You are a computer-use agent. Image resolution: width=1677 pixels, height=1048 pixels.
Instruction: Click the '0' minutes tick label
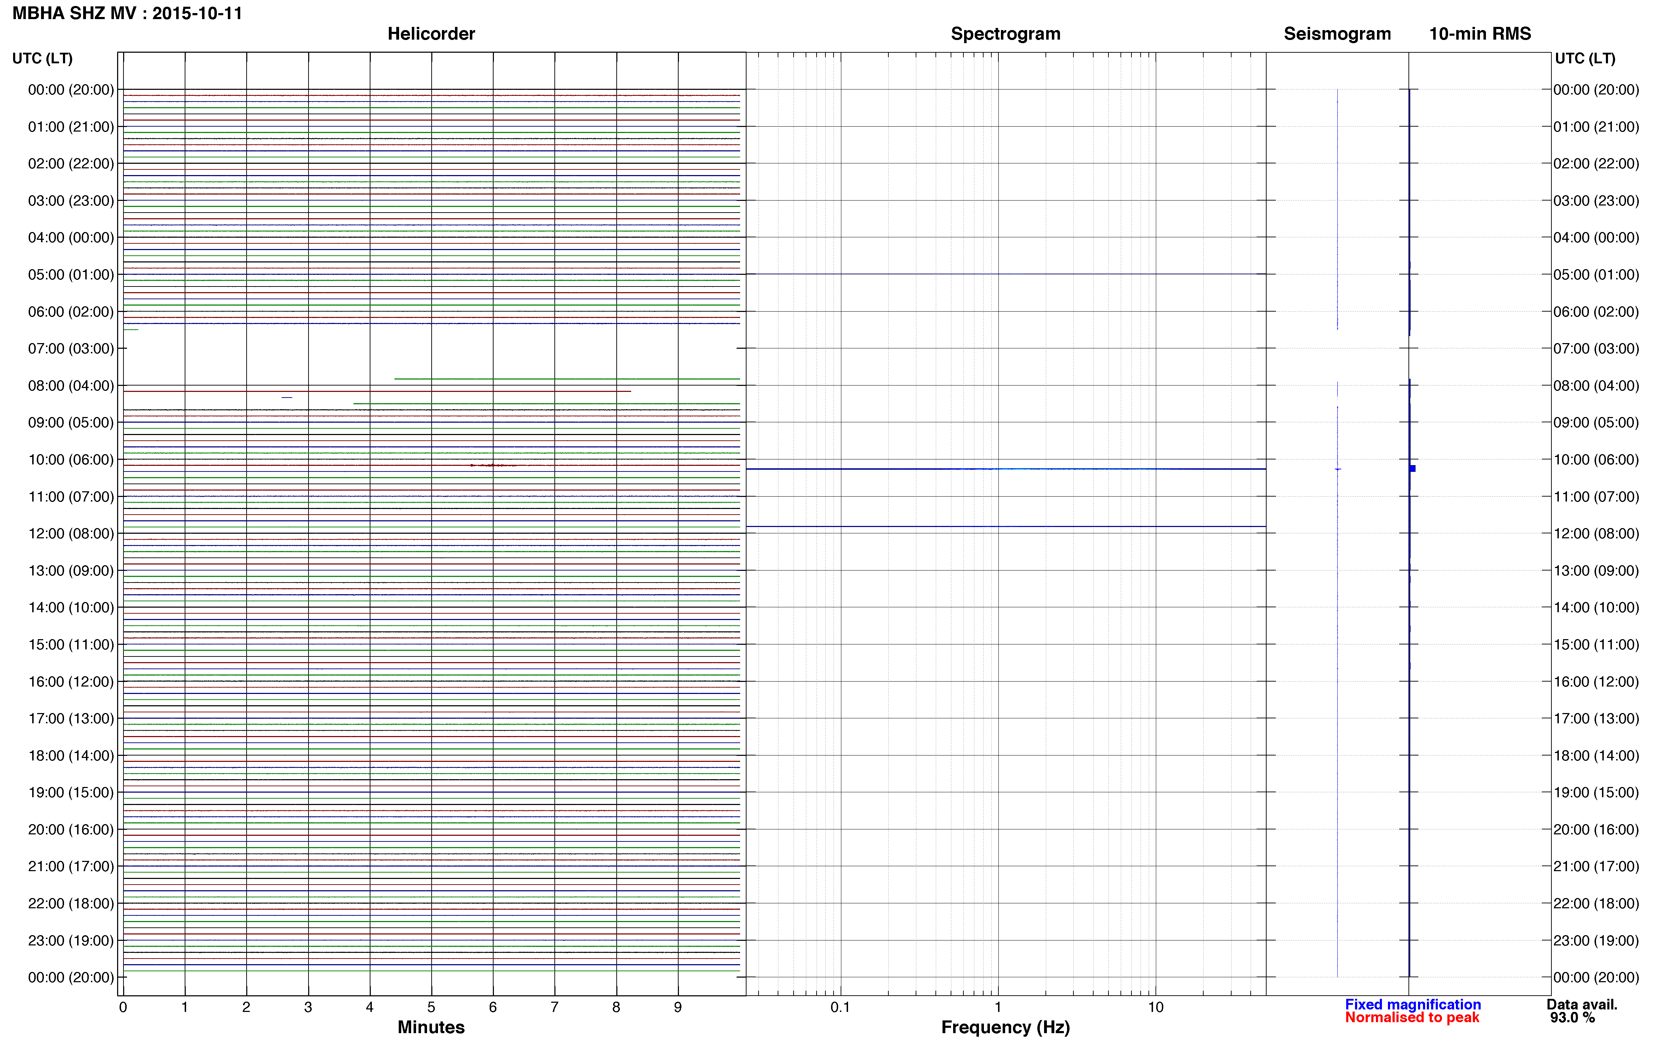tap(123, 1007)
